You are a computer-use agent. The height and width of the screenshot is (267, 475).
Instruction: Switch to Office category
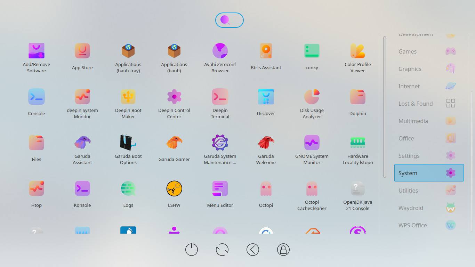point(429,138)
